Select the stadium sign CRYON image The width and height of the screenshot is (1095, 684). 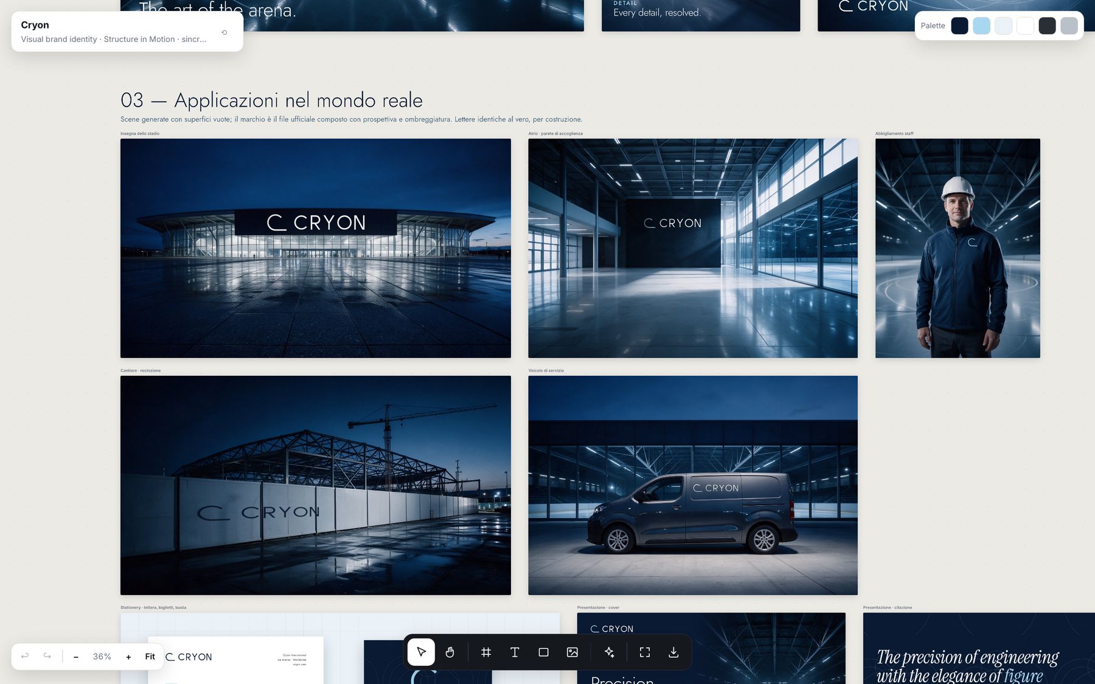(x=316, y=248)
